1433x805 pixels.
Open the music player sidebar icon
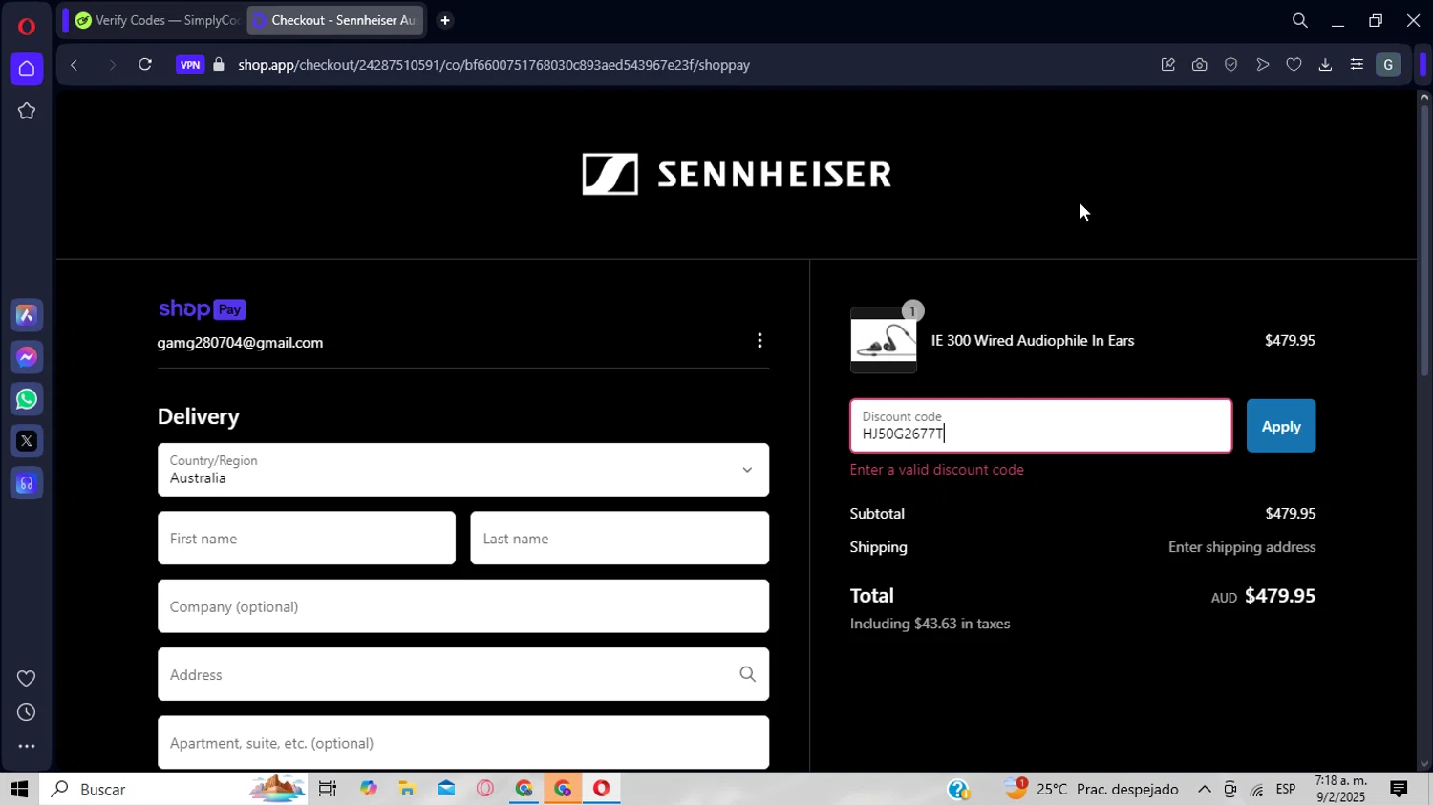pyautogui.click(x=27, y=483)
